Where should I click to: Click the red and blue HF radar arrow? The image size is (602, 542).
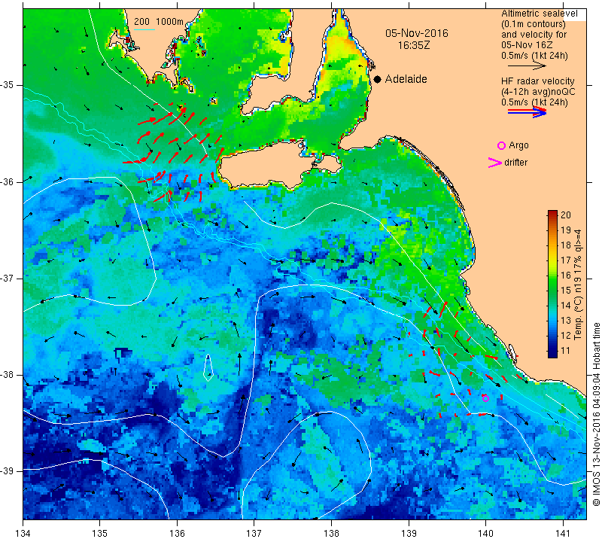click(x=527, y=111)
